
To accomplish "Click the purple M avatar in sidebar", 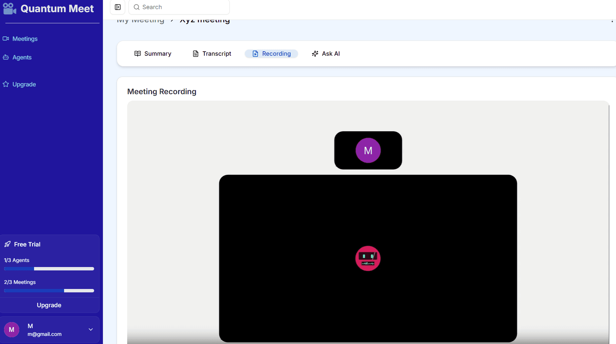I will pyautogui.click(x=12, y=330).
